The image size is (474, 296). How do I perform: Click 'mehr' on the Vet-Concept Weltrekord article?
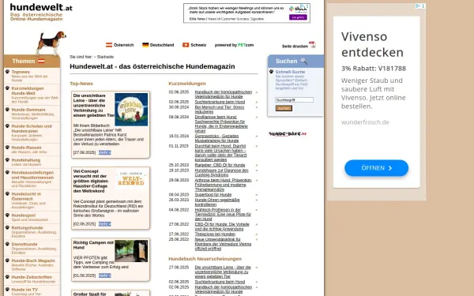point(105,224)
